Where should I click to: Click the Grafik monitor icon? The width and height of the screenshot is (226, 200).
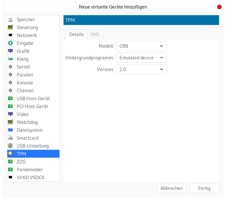click(x=10, y=51)
